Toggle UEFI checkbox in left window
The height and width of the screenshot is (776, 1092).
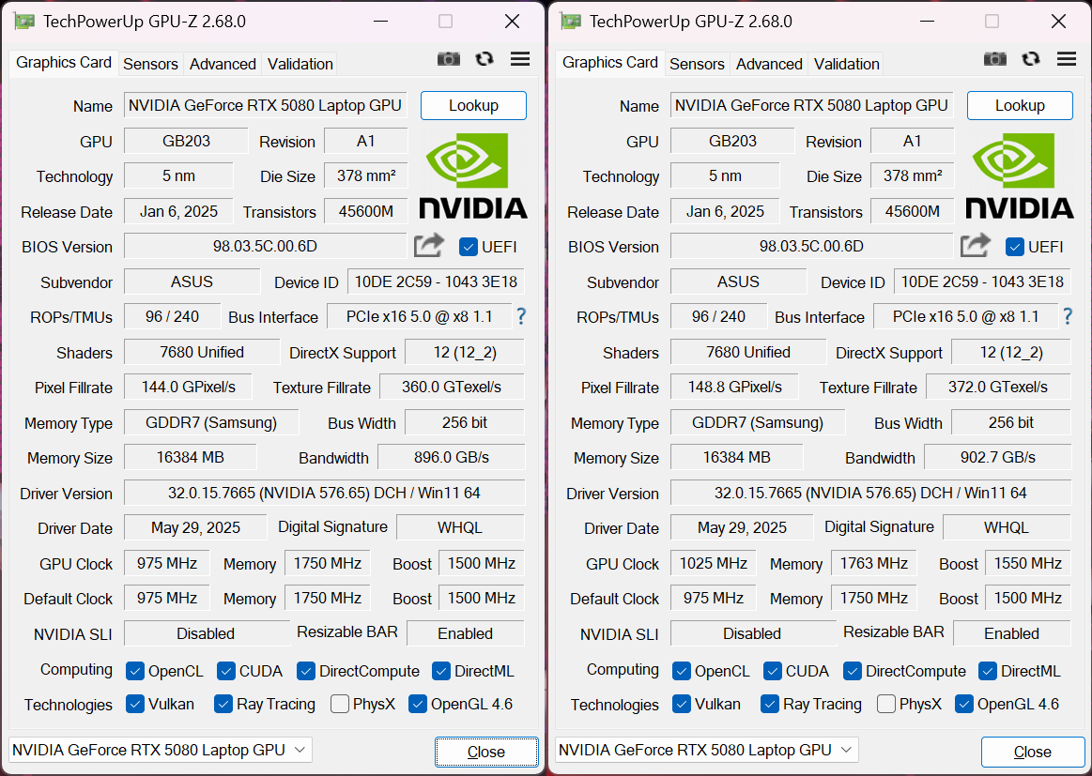point(468,247)
